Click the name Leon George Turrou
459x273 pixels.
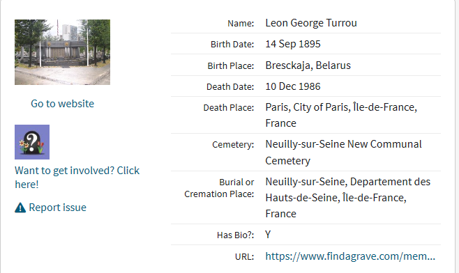(x=311, y=23)
